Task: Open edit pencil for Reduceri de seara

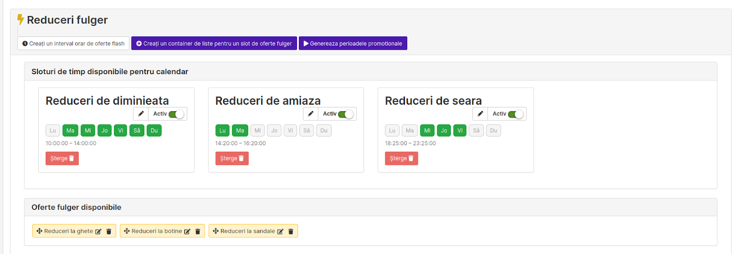Action: (480, 114)
